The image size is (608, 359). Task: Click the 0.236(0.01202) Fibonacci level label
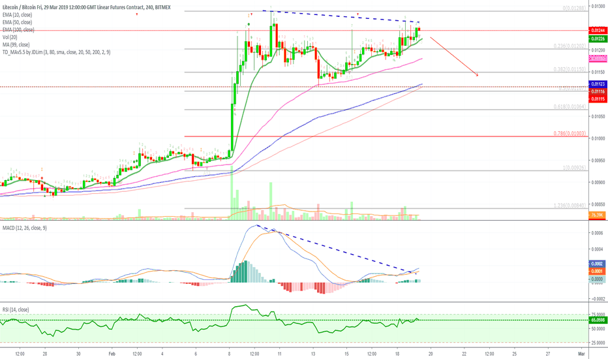point(570,46)
